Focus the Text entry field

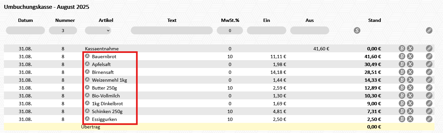171,30
